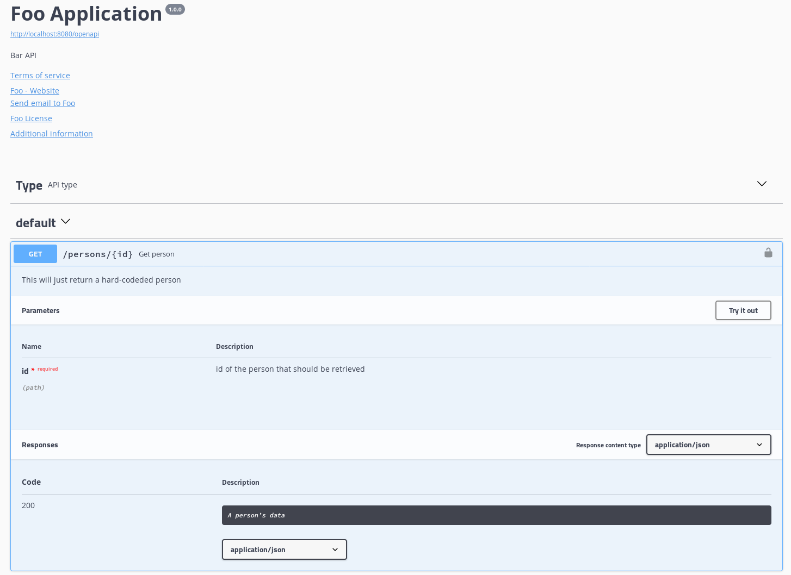Open the Response content type dropdown
This screenshot has height=575, width=791.
coord(708,445)
